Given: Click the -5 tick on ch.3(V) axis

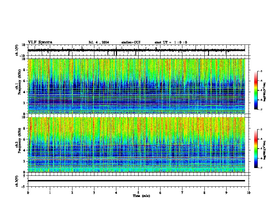Looking at the screenshot, I should pos(24,187).
